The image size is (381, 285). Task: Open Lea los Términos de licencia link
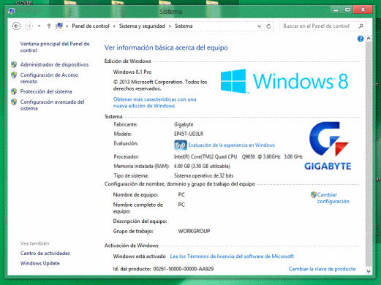(232, 256)
